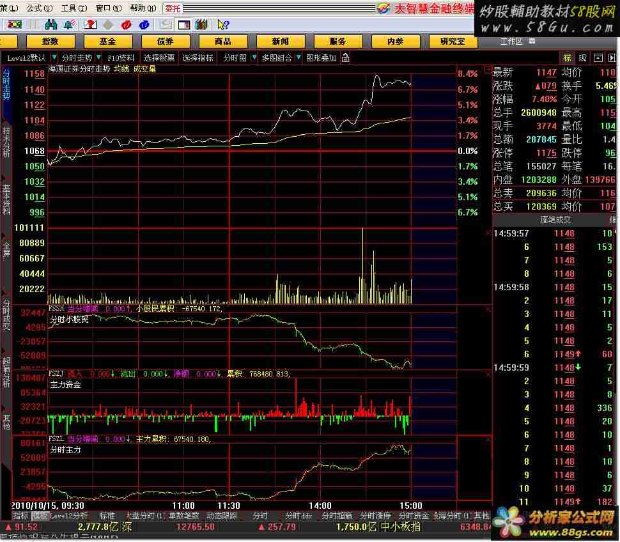Click the 均线 legend label in chart title
This screenshot has width=620, height=542.
[x=122, y=69]
